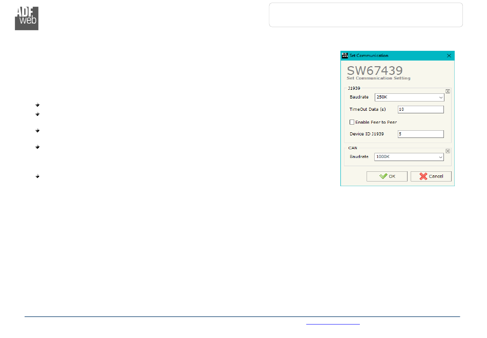
Task: Click the TimeOut Data (s) label
Action: pos(368,109)
